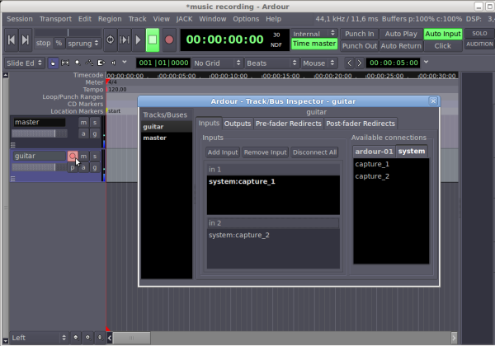The height and width of the screenshot is (346, 495).
Task: Expand the edit tools chevron
Action: point(125,62)
